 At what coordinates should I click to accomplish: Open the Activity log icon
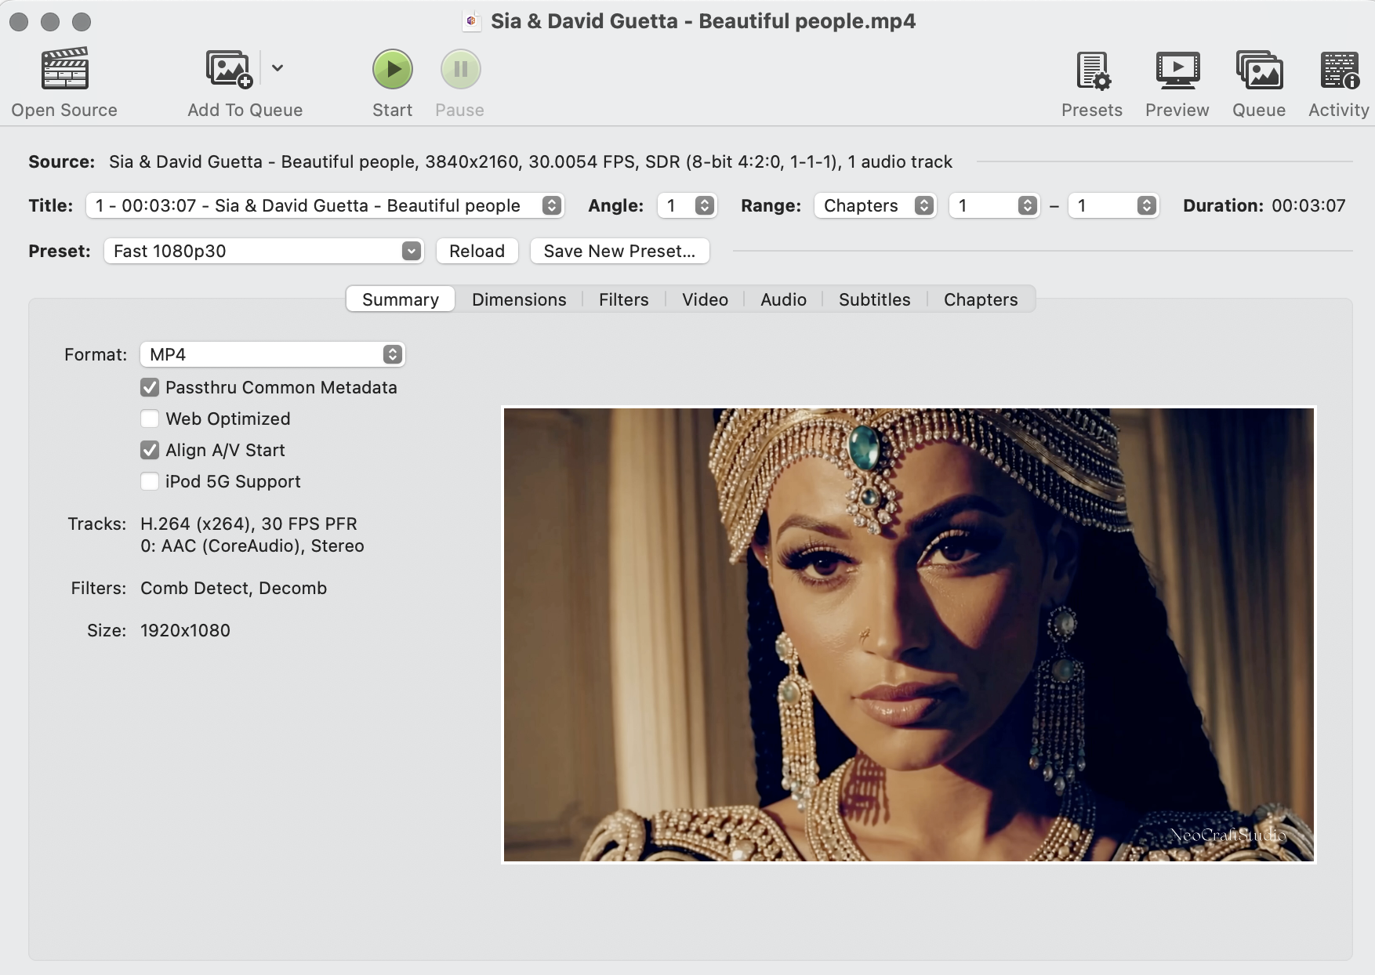click(1339, 71)
